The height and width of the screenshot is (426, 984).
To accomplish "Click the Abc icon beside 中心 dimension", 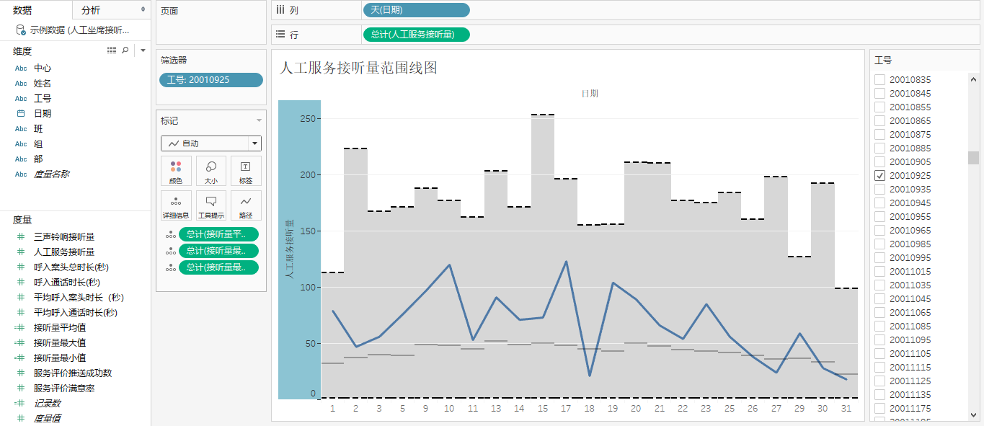I will pos(21,68).
